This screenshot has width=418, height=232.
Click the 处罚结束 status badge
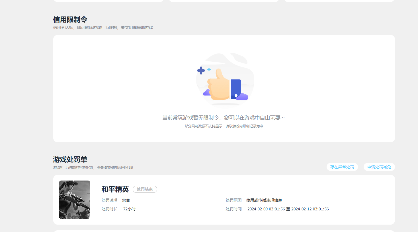click(x=145, y=189)
